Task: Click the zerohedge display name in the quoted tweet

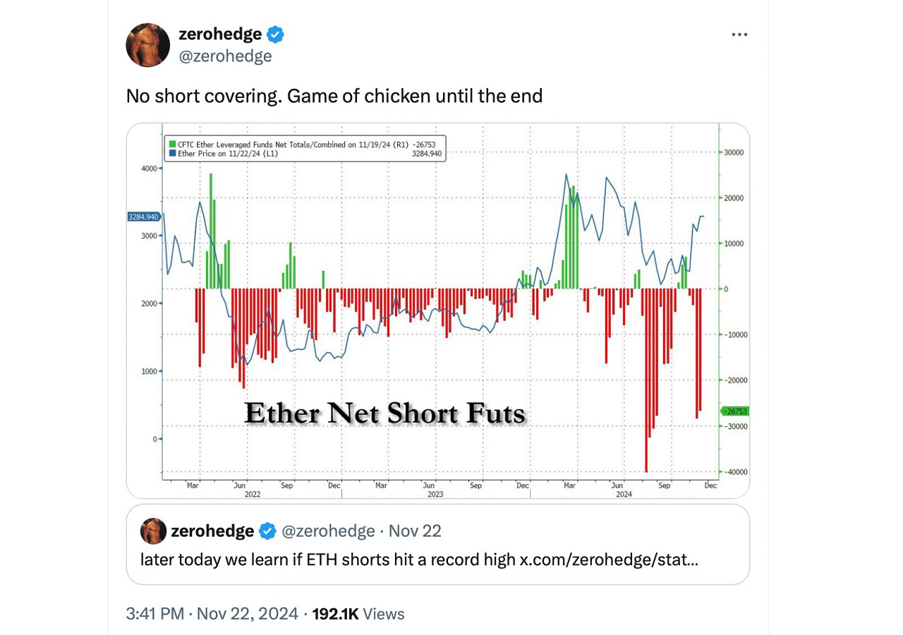Action: coord(211,531)
